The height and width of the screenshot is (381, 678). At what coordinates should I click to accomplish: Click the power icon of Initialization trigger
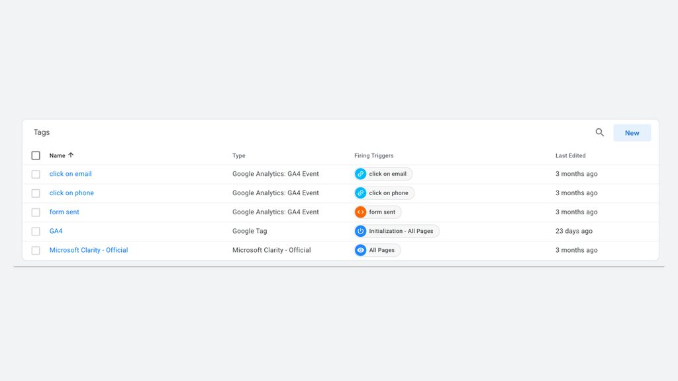360,231
